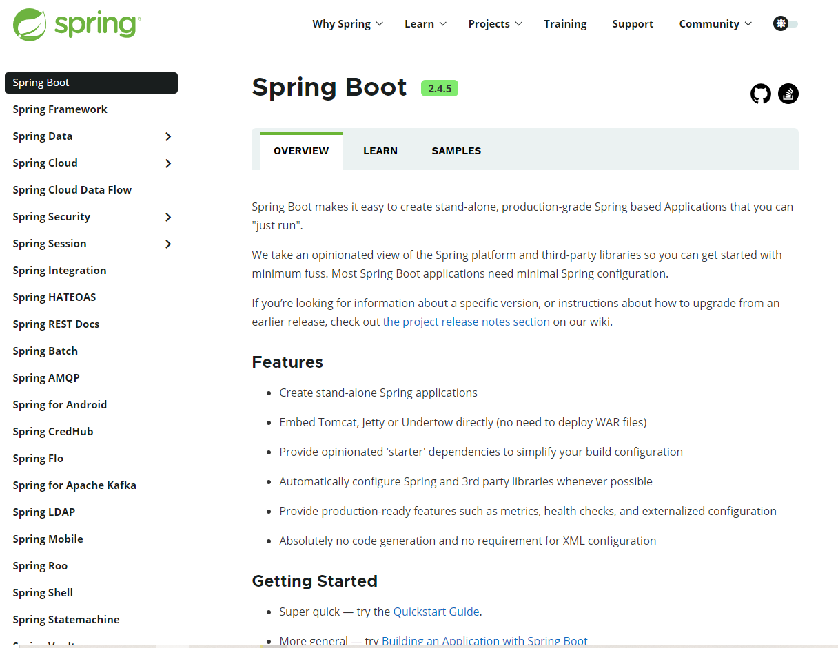Click the Spring leaf logo
This screenshot has height=648, width=838.
(x=30, y=24)
